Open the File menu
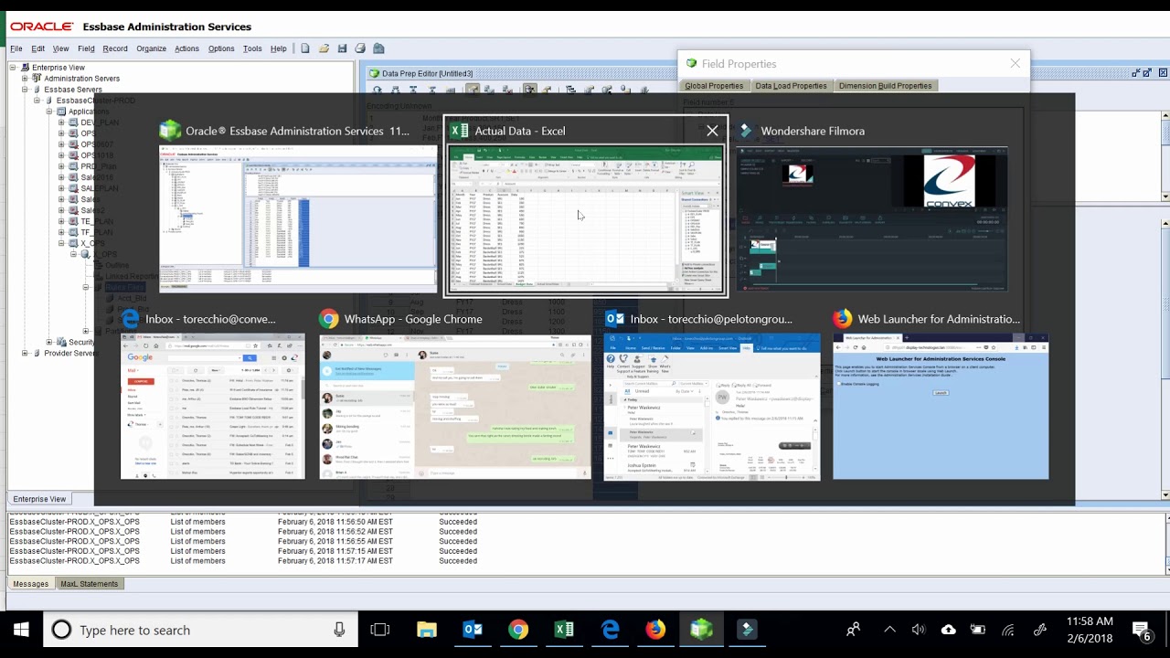The width and height of the screenshot is (1170, 658). pyautogui.click(x=16, y=48)
